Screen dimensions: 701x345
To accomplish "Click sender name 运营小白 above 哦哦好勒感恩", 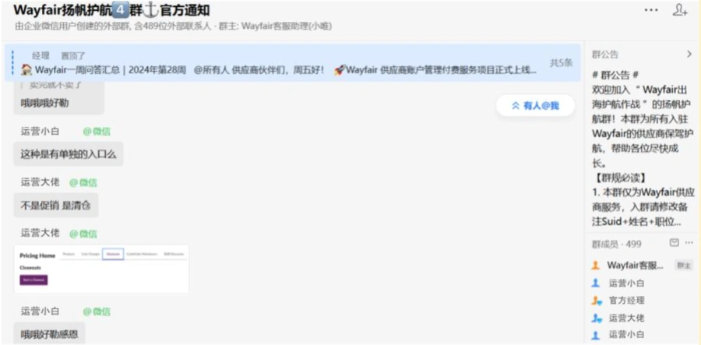I will tap(40, 311).
